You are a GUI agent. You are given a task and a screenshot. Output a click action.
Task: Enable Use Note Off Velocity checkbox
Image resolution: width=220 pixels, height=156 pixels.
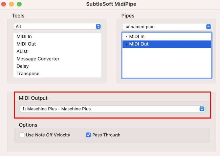(x=22, y=135)
